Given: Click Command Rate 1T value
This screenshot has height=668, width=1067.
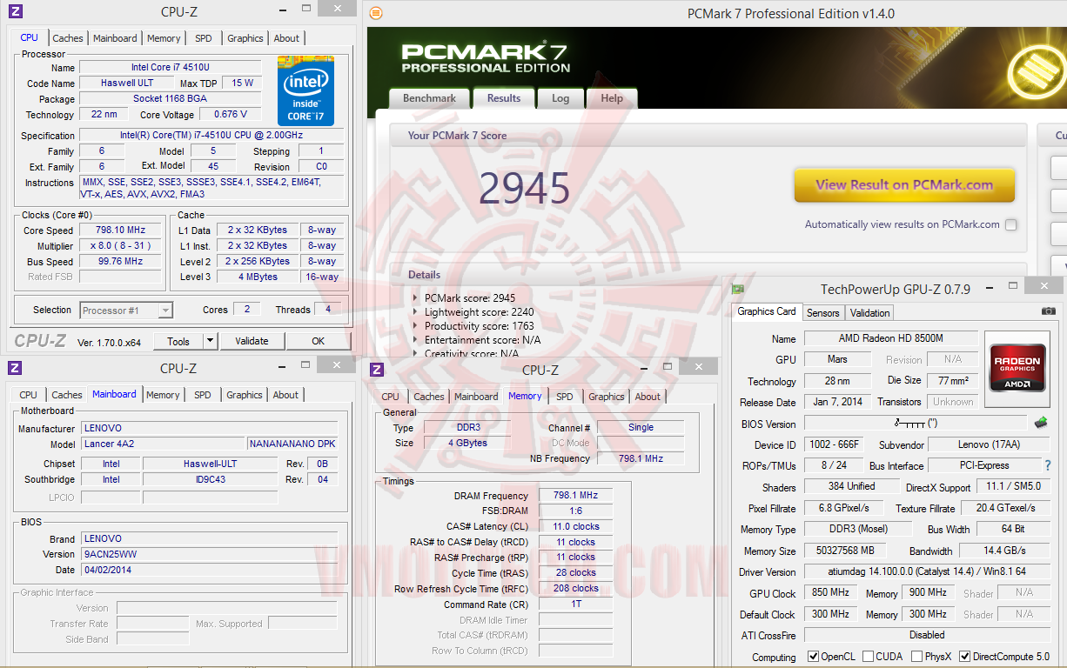Looking at the screenshot, I should [x=576, y=605].
